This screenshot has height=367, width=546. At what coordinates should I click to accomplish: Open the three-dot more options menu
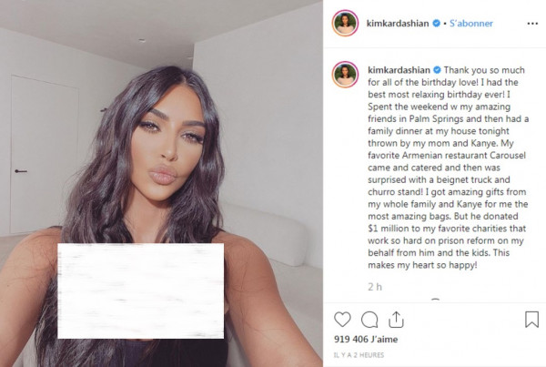coord(532,24)
